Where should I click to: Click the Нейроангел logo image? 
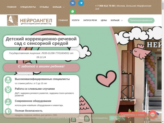(13, 20)
